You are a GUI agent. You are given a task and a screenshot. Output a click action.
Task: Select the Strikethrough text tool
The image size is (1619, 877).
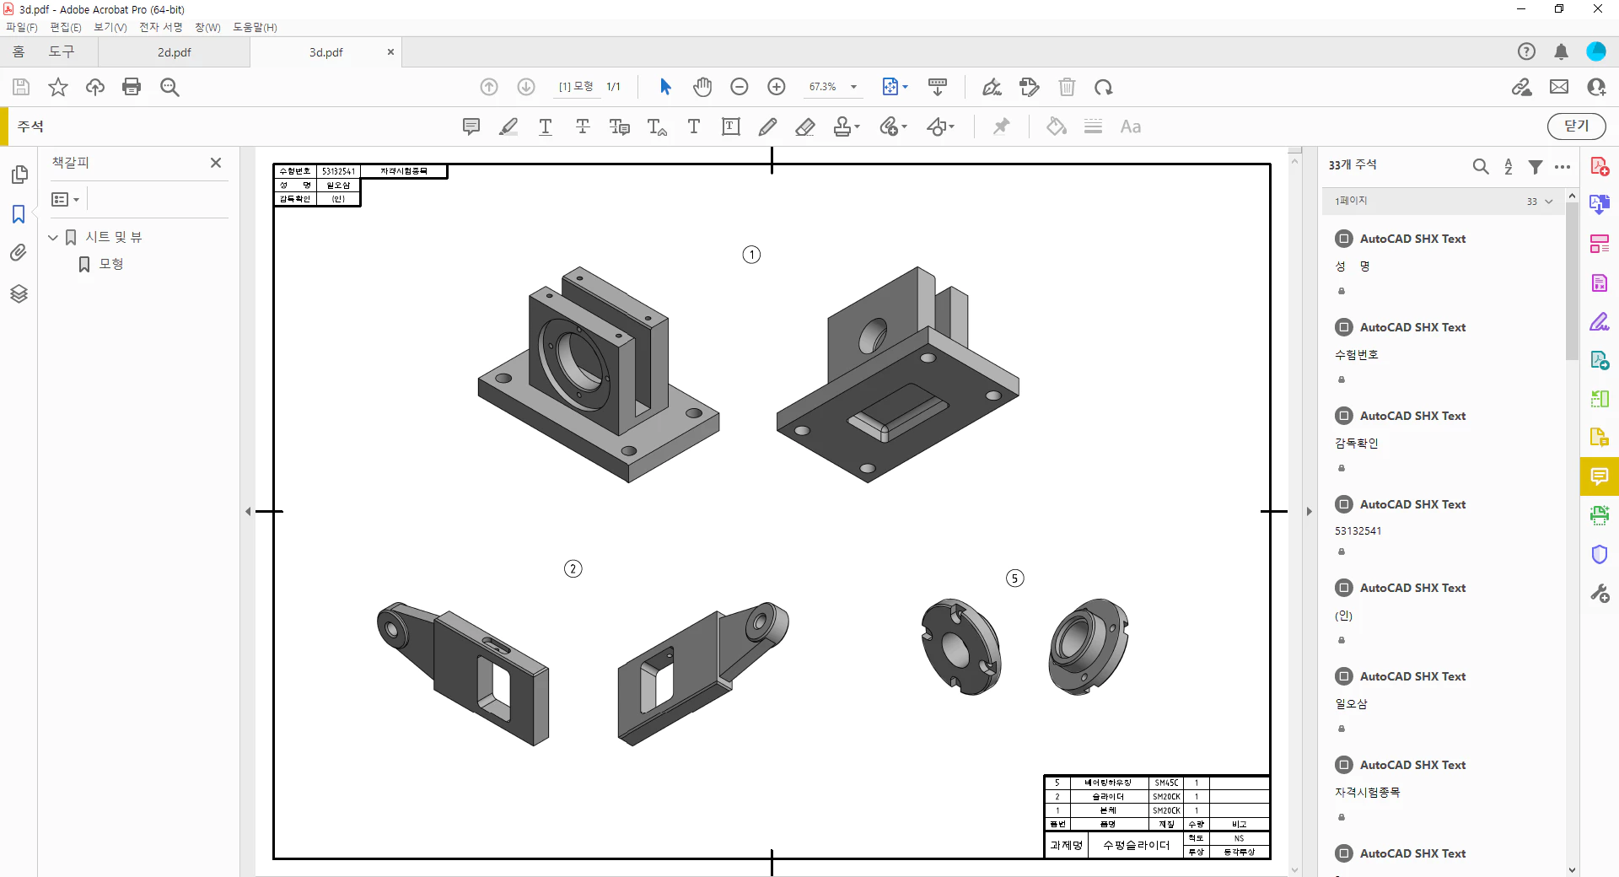tap(583, 126)
